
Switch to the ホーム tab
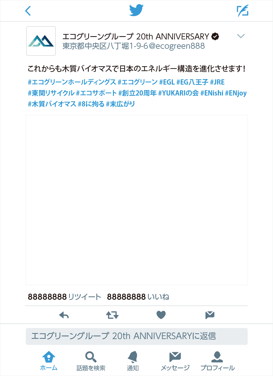tap(49, 361)
